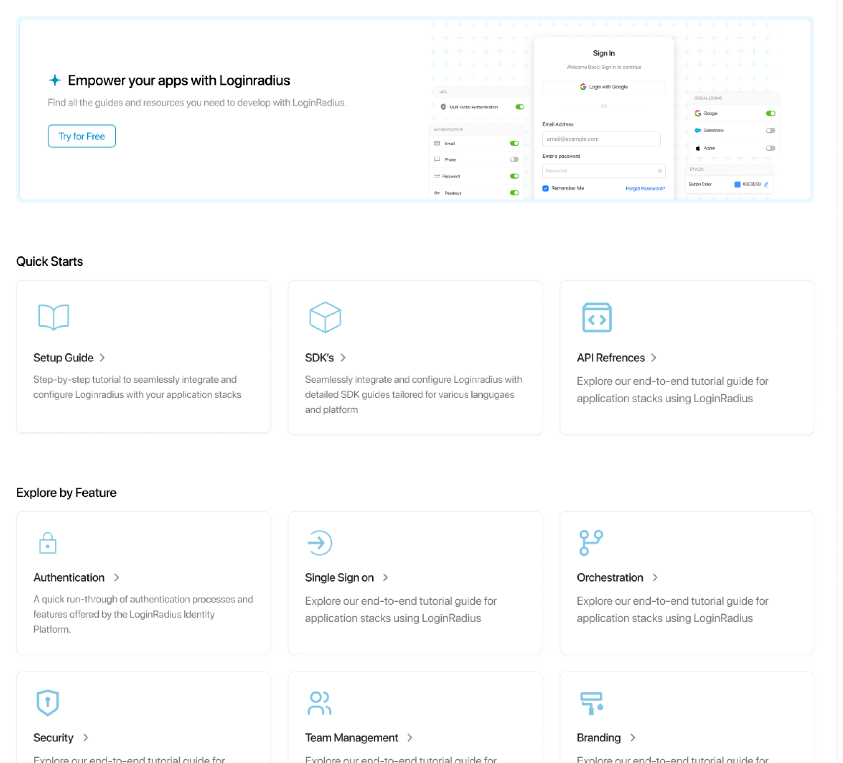
Task: Click the API References code window icon
Action: (x=597, y=318)
